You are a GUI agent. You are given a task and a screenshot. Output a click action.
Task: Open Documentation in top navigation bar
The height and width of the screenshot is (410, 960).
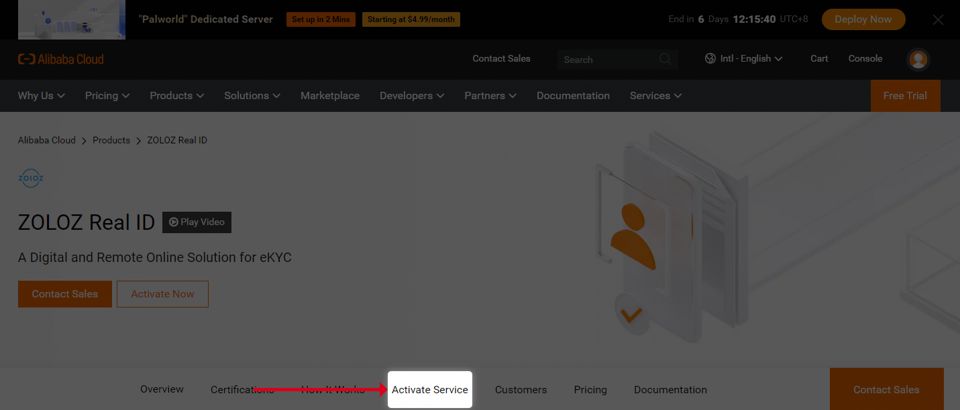[x=573, y=96]
